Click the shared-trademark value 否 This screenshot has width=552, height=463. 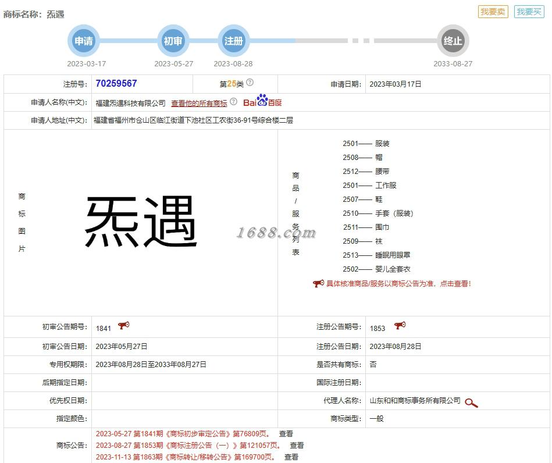point(373,365)
